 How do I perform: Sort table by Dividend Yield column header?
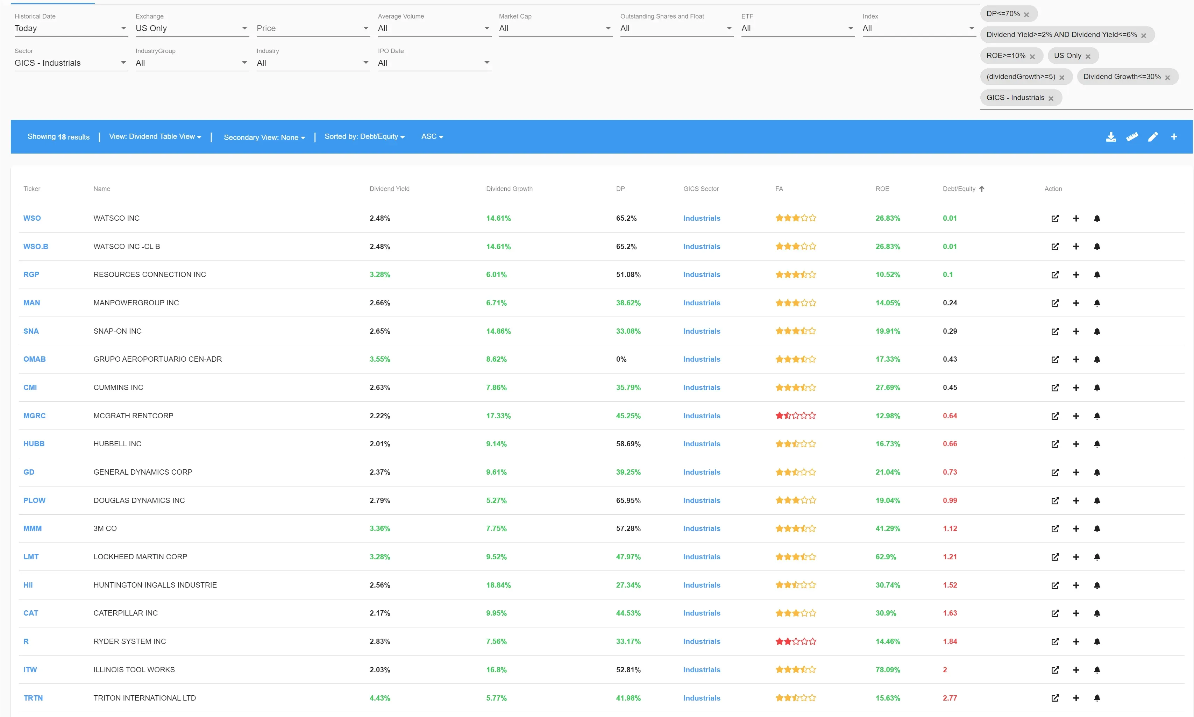(389, 189)
